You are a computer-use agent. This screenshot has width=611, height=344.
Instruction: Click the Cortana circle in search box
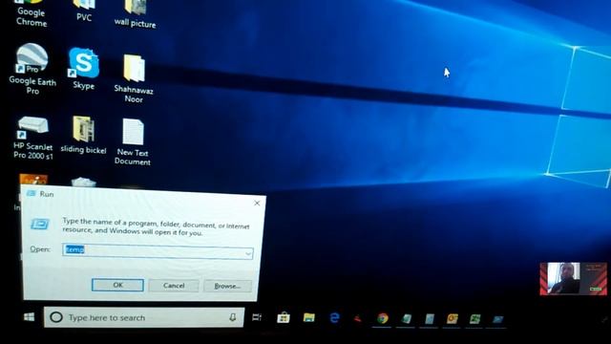pos(56,317)
